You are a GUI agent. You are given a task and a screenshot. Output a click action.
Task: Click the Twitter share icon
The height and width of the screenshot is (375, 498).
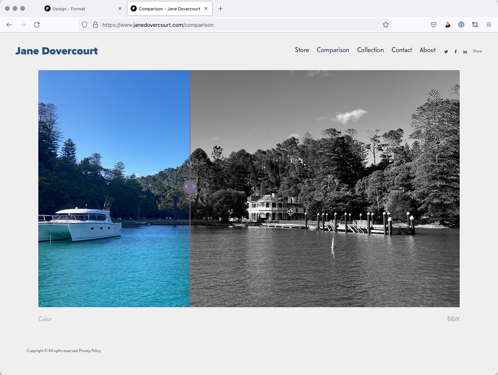(x=446, y=51)
